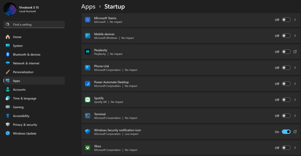
Task: Expand Phone Link row chevron
Action: pyautogui.click(x=295, y=68)
